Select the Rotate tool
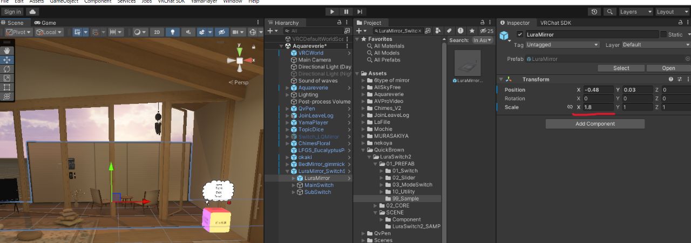This screenshot has height=243, width=691. click(x=7, y=69)
